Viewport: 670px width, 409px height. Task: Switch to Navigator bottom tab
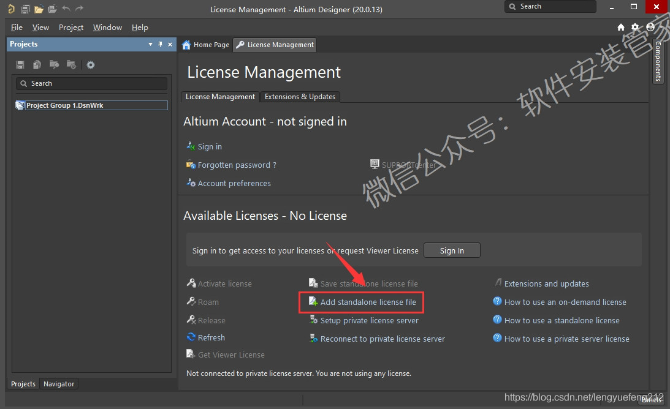(59, 384)
